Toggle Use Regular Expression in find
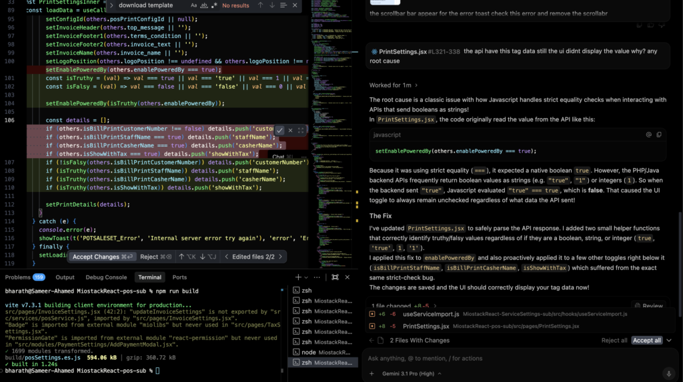 click(214, 5)
